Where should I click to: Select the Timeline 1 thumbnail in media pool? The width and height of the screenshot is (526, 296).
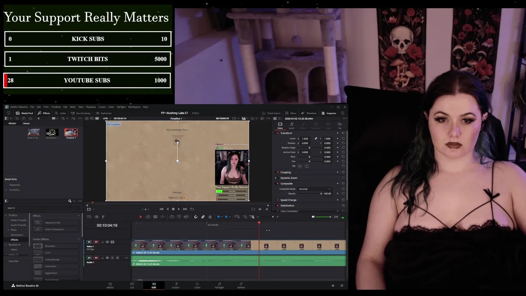[x=71, y=132]
